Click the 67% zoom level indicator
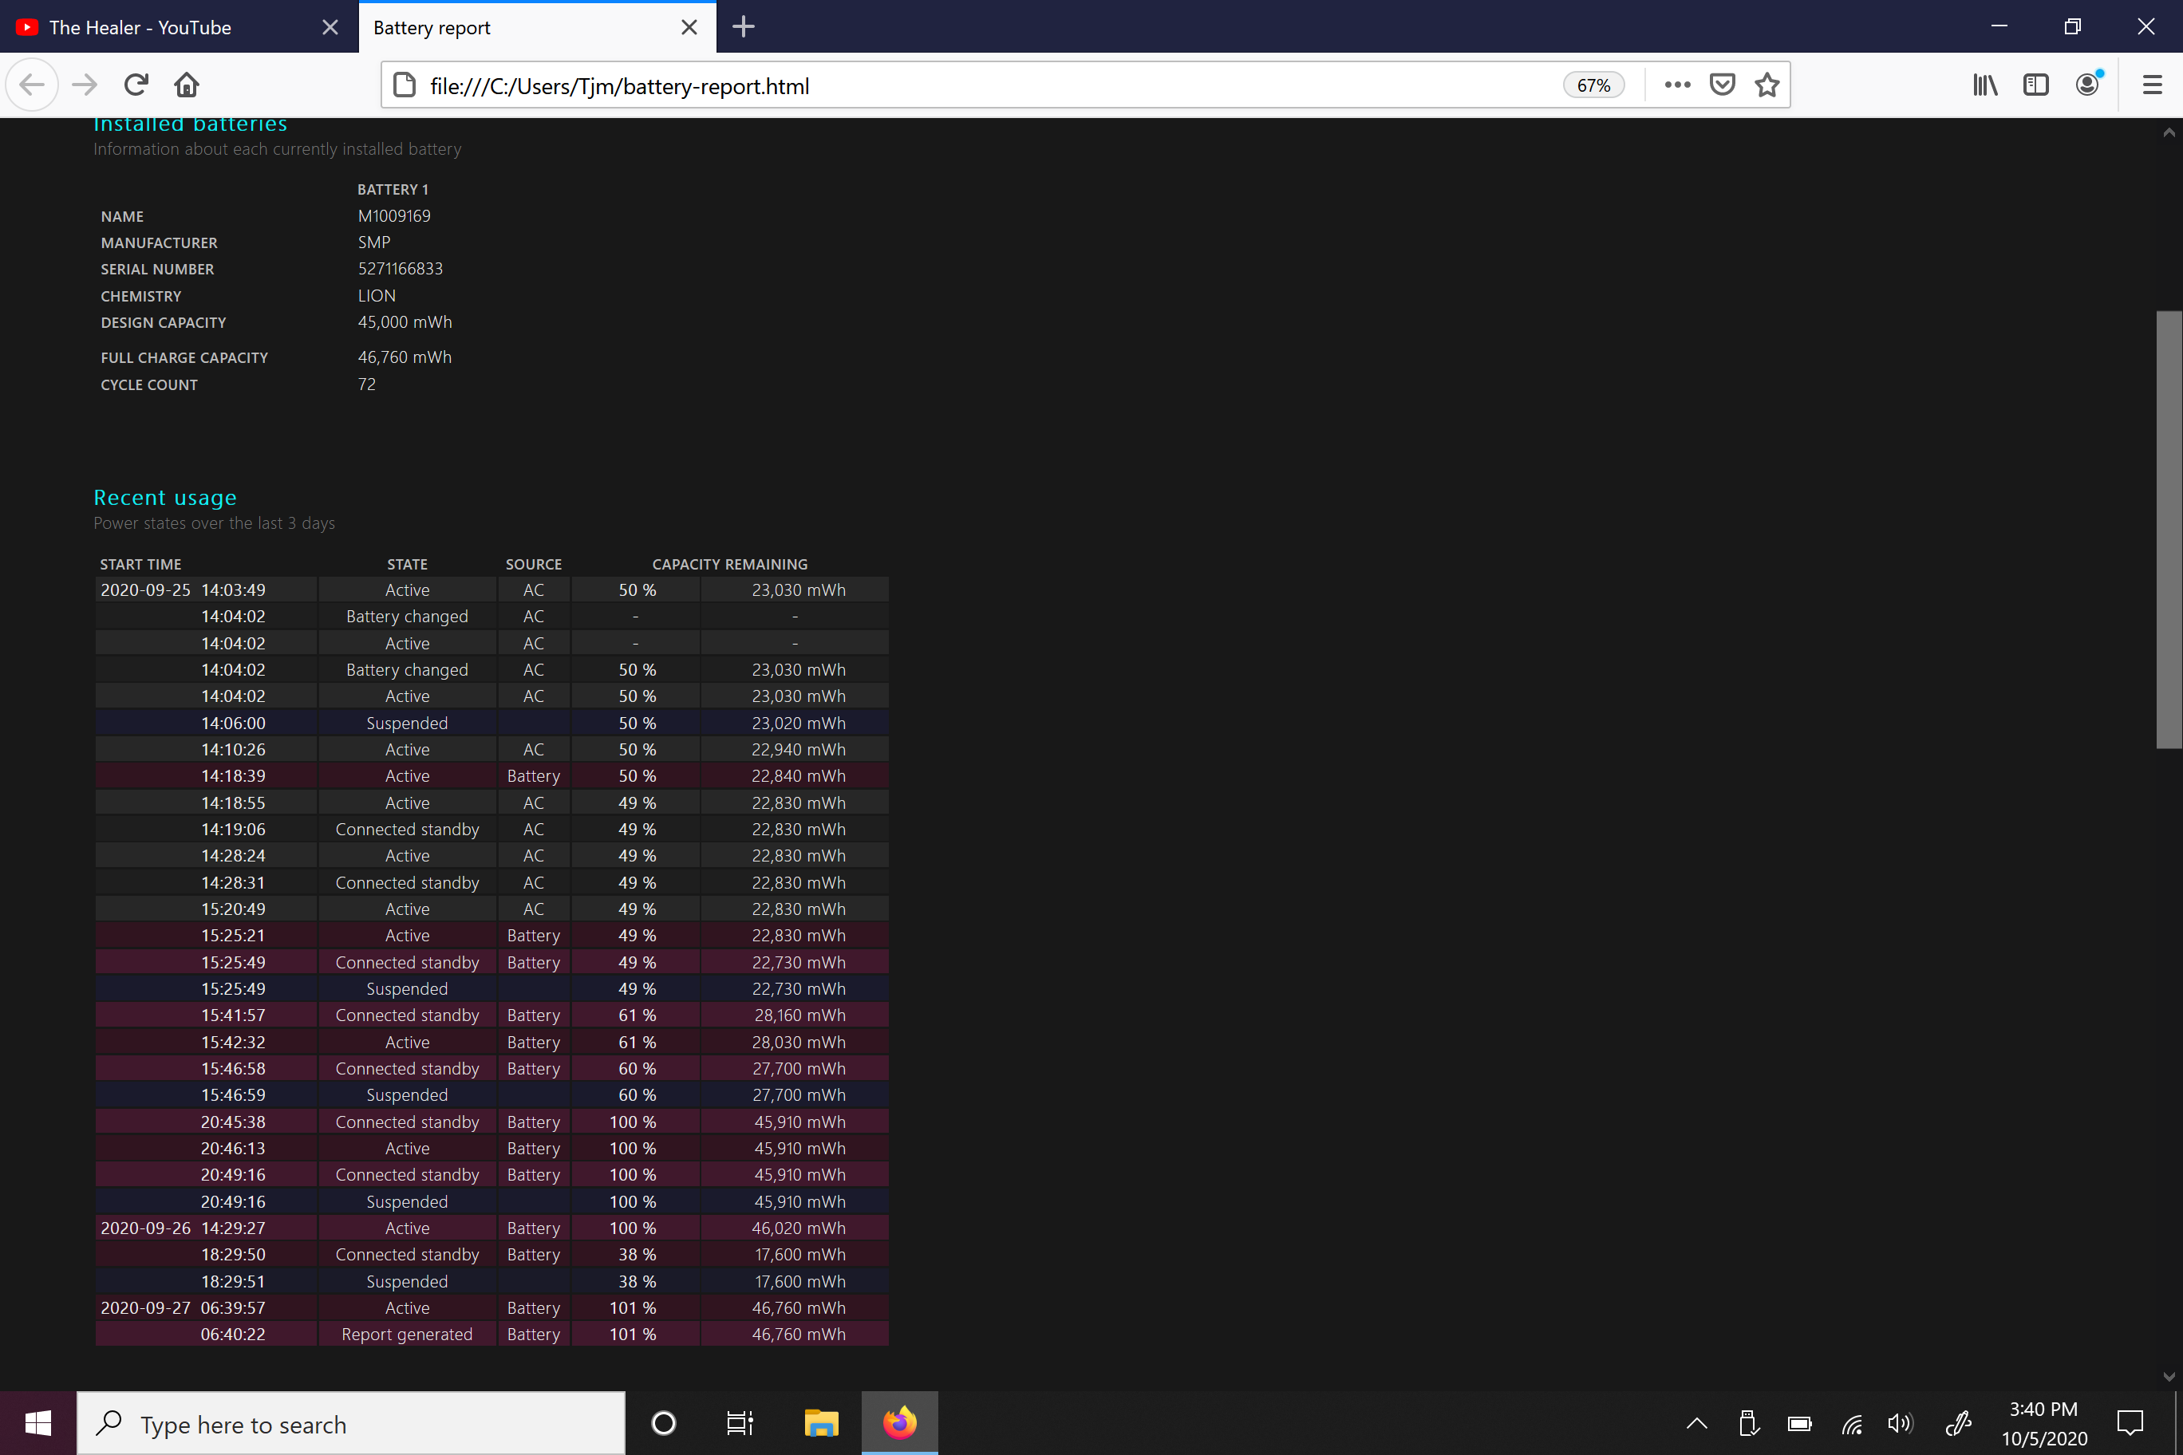2183x1455 pixels. pos(1592,85)
